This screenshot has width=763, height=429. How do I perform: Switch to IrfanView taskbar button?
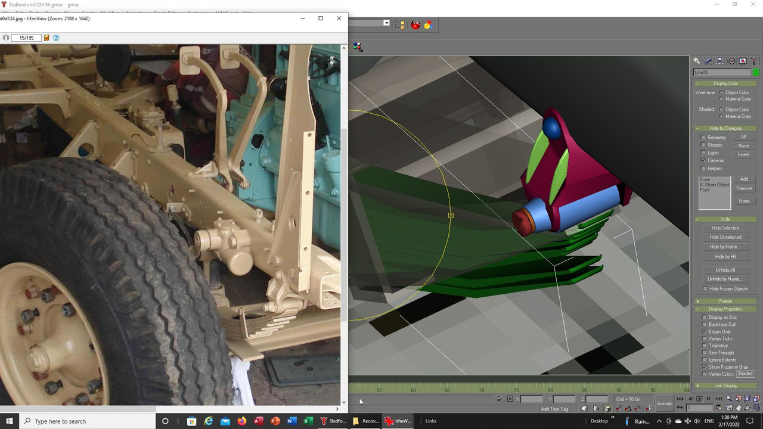[398, 421]
